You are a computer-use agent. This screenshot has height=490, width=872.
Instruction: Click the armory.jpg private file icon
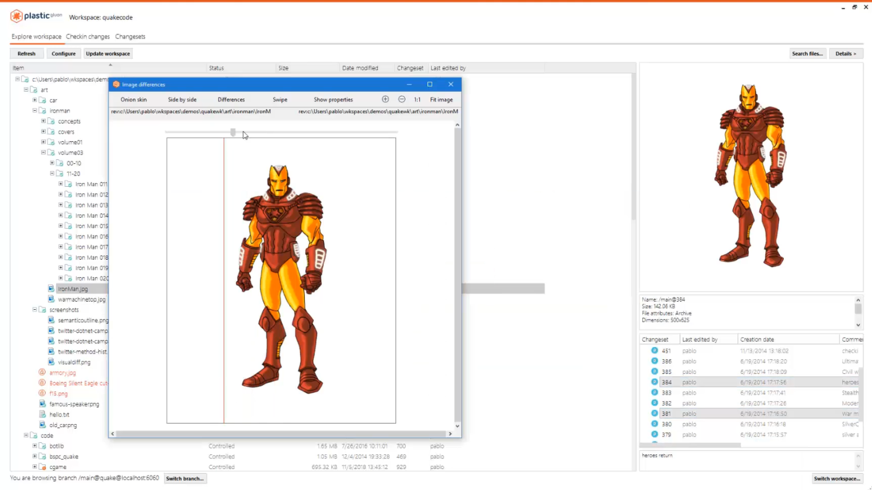(x=42, y=372)
